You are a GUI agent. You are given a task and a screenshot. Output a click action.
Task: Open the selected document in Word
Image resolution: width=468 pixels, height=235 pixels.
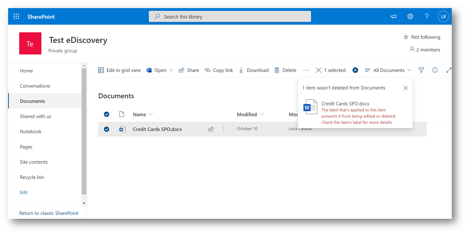tap(156, 70)
